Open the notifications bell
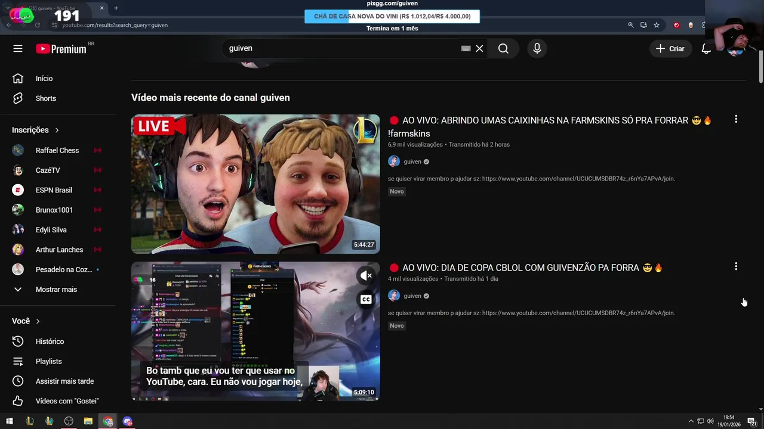Image resolution: width=764 pixels, height=429 pixels. point(706,49)
